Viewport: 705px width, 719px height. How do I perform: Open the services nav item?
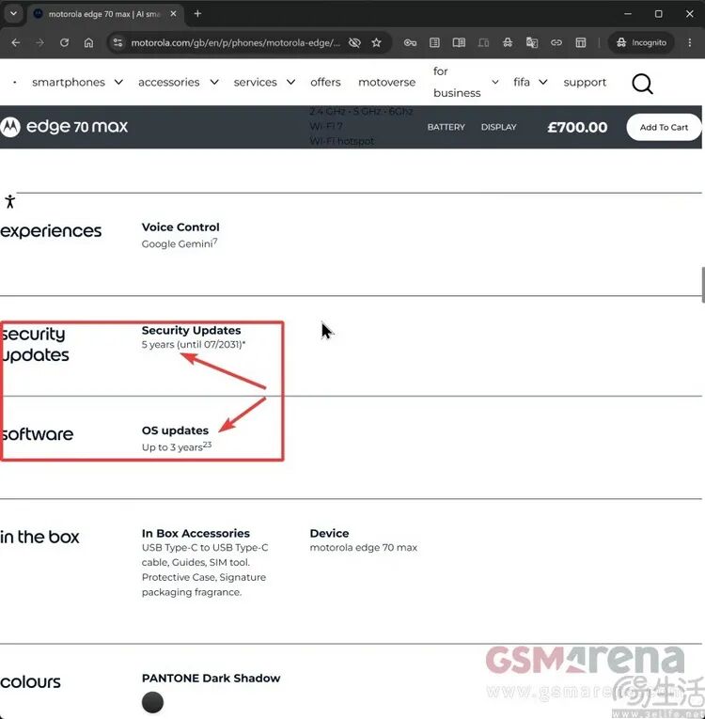[255, 82]
